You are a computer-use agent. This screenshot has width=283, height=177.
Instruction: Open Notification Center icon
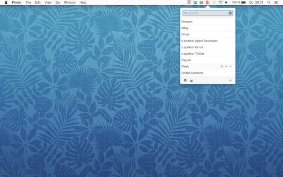click(276, 2)
